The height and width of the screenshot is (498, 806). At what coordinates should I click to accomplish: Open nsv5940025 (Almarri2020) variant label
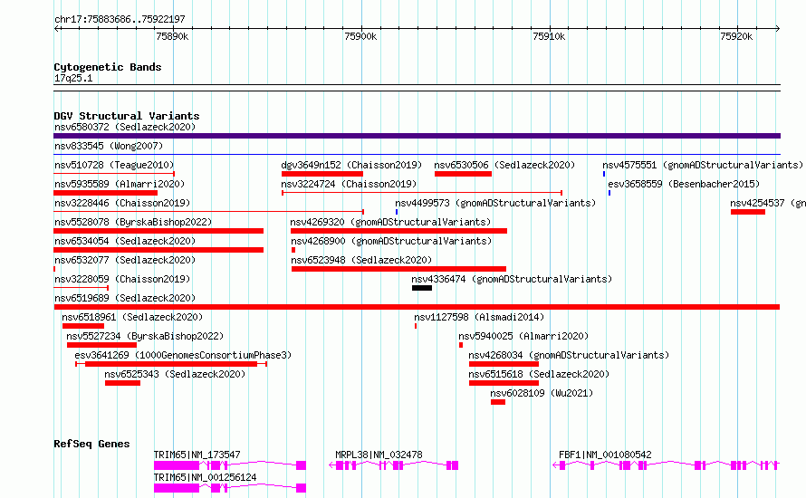click(x=523, y=336)
